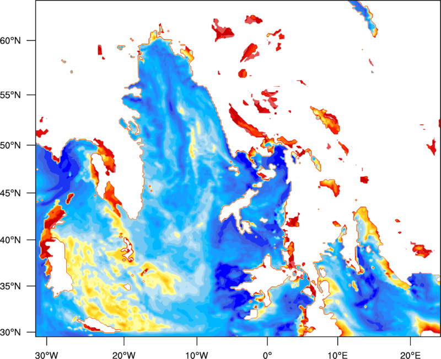The width and height of the screenshot is (441, 359).
Task: Click the 50°N latitude label
Action: coord(10,145)
